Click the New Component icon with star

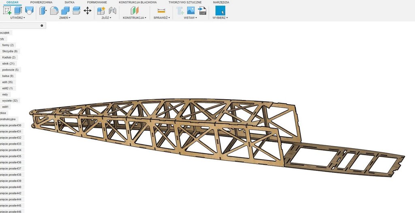(101, 11)
